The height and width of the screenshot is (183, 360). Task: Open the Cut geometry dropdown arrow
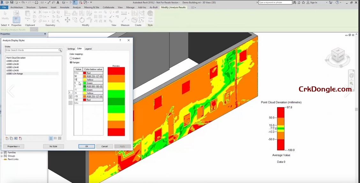48,17
